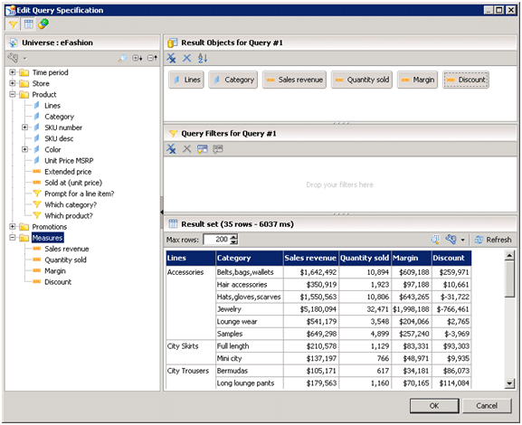Click the grayed filter group icon
This screenshot has height=425, width=522.
(218, 149)
